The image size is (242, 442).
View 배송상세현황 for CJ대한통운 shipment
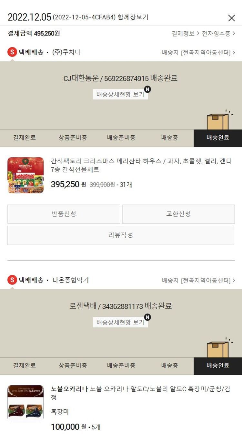click(120, 94)
